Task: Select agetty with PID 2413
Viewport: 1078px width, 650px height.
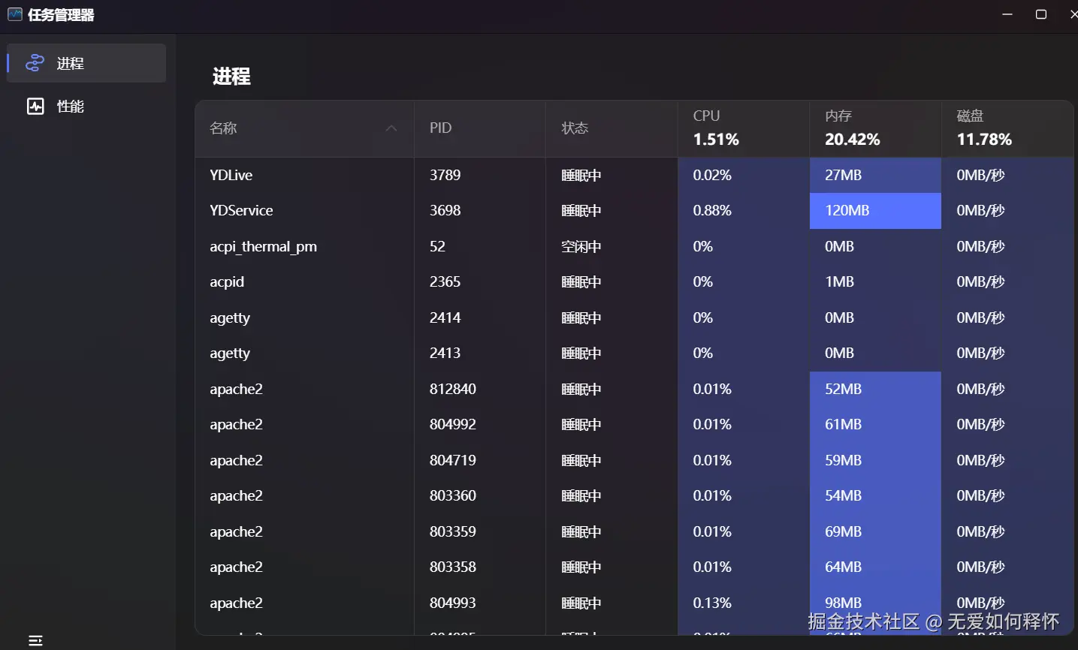Action: click(x=635, y=354)
